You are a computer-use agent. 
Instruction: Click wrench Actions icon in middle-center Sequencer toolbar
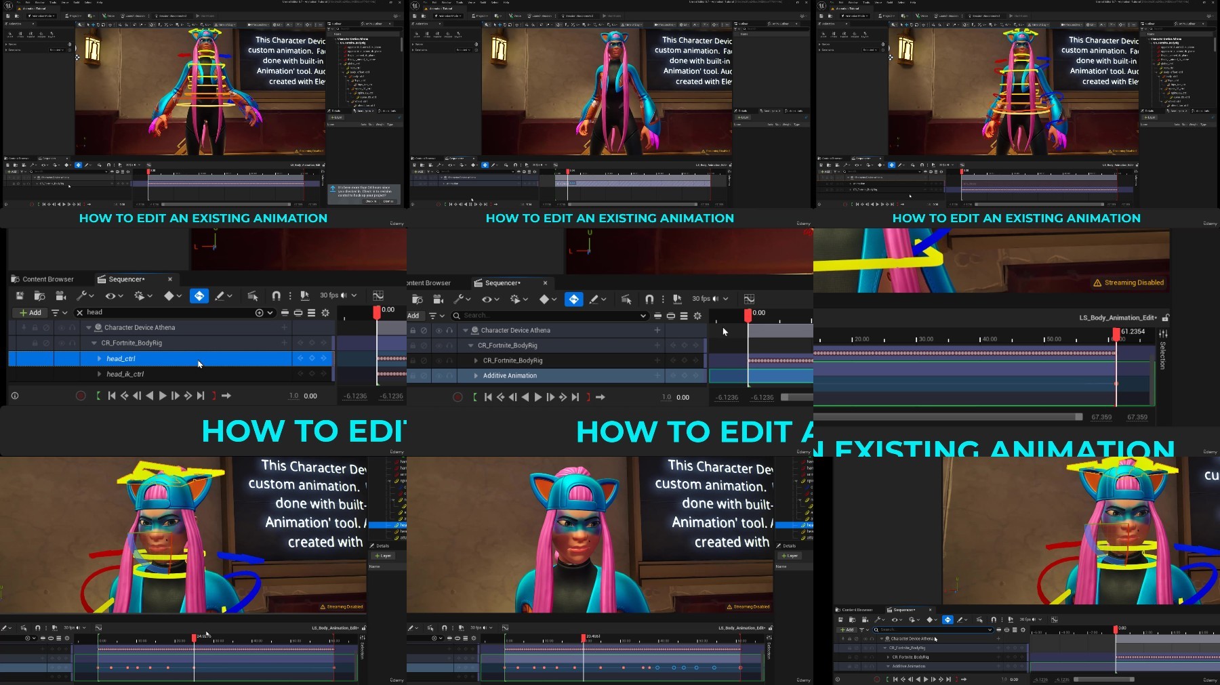tap(462, 299)
